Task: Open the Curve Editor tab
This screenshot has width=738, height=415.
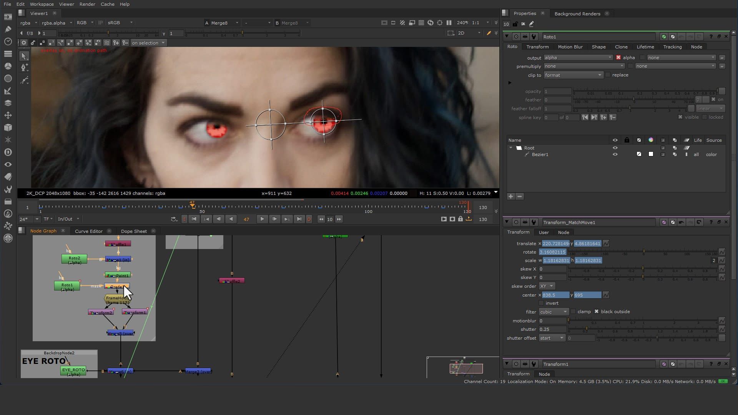Action: [89, 231]
